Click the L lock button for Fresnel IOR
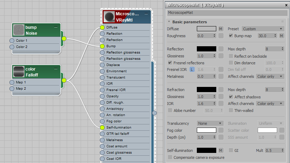 (x=192, y=70)
